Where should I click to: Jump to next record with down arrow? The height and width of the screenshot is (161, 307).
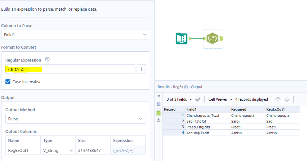click(x=287, y=99)
